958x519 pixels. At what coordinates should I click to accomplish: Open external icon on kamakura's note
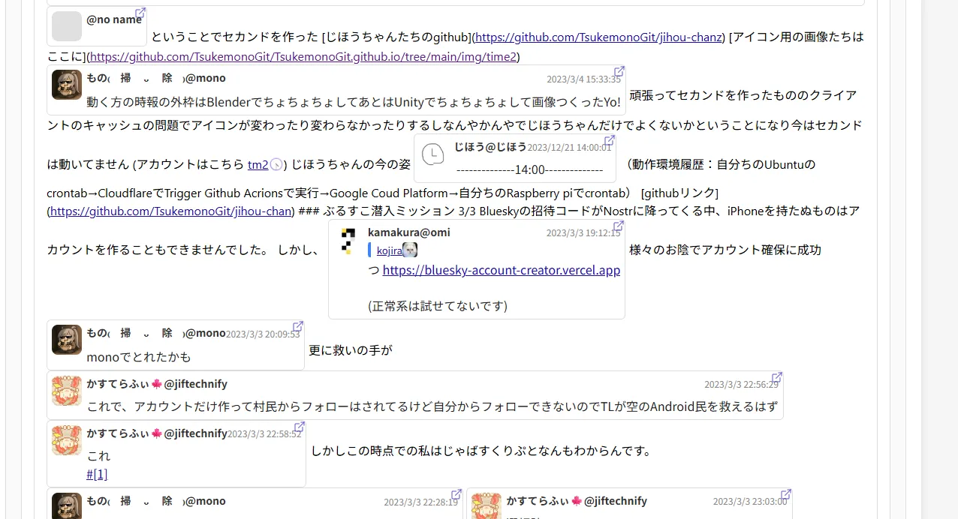(x=619, y=226)
